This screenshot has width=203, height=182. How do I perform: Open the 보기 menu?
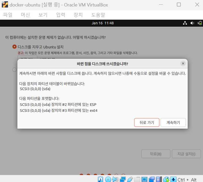(43, 15)
